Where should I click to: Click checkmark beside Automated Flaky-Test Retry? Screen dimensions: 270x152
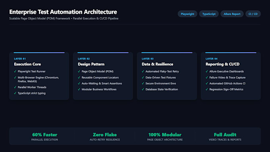[x=143, y=71]
